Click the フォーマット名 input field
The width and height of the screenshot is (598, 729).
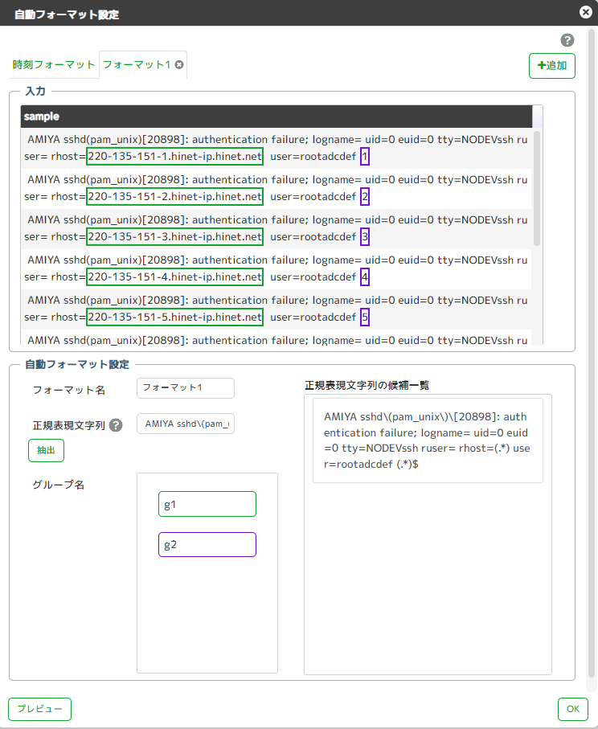186,387
